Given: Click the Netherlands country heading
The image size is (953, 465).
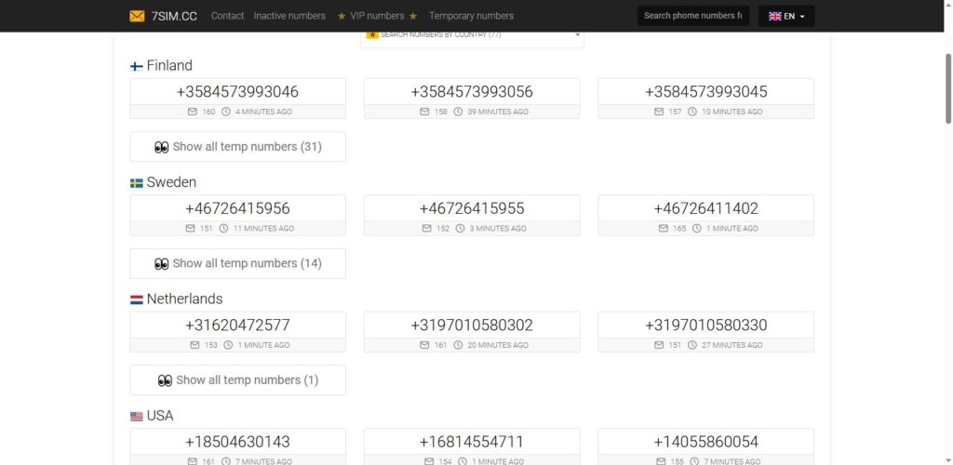Looking at the screenshot, I should tap(185, 299).
